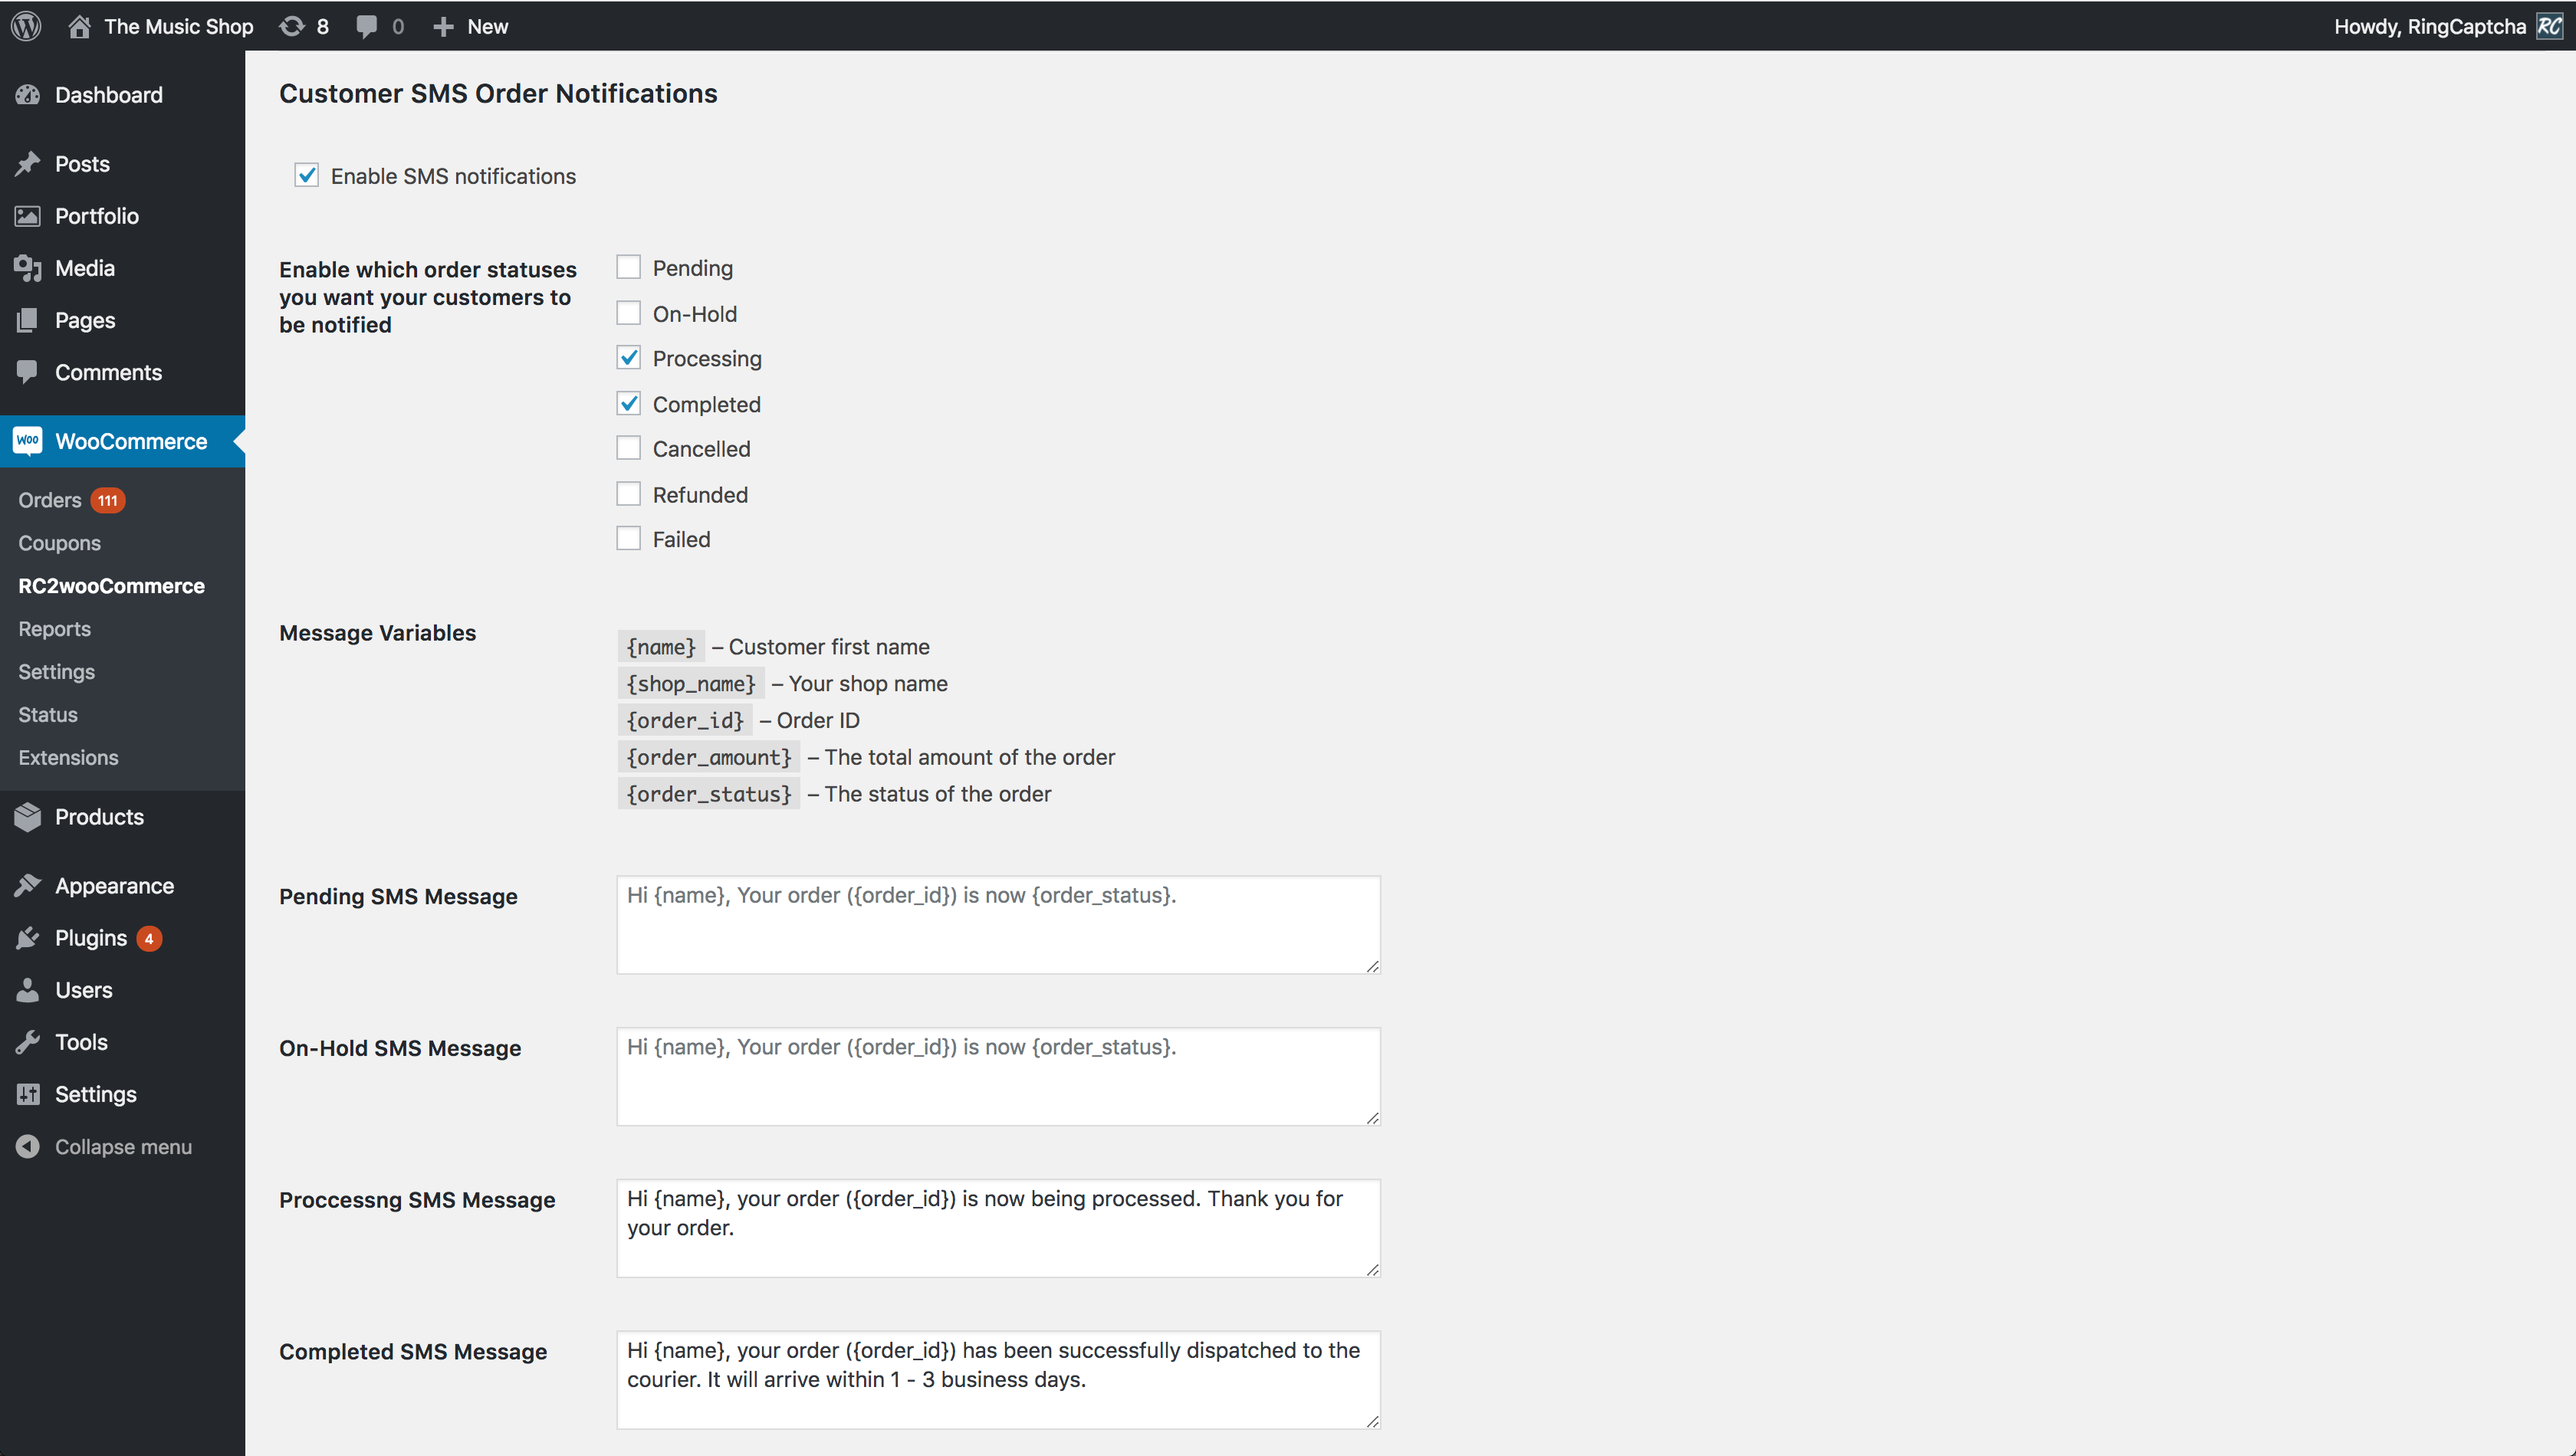Click into the Pending SMS Message textarea

coord(997,925)
